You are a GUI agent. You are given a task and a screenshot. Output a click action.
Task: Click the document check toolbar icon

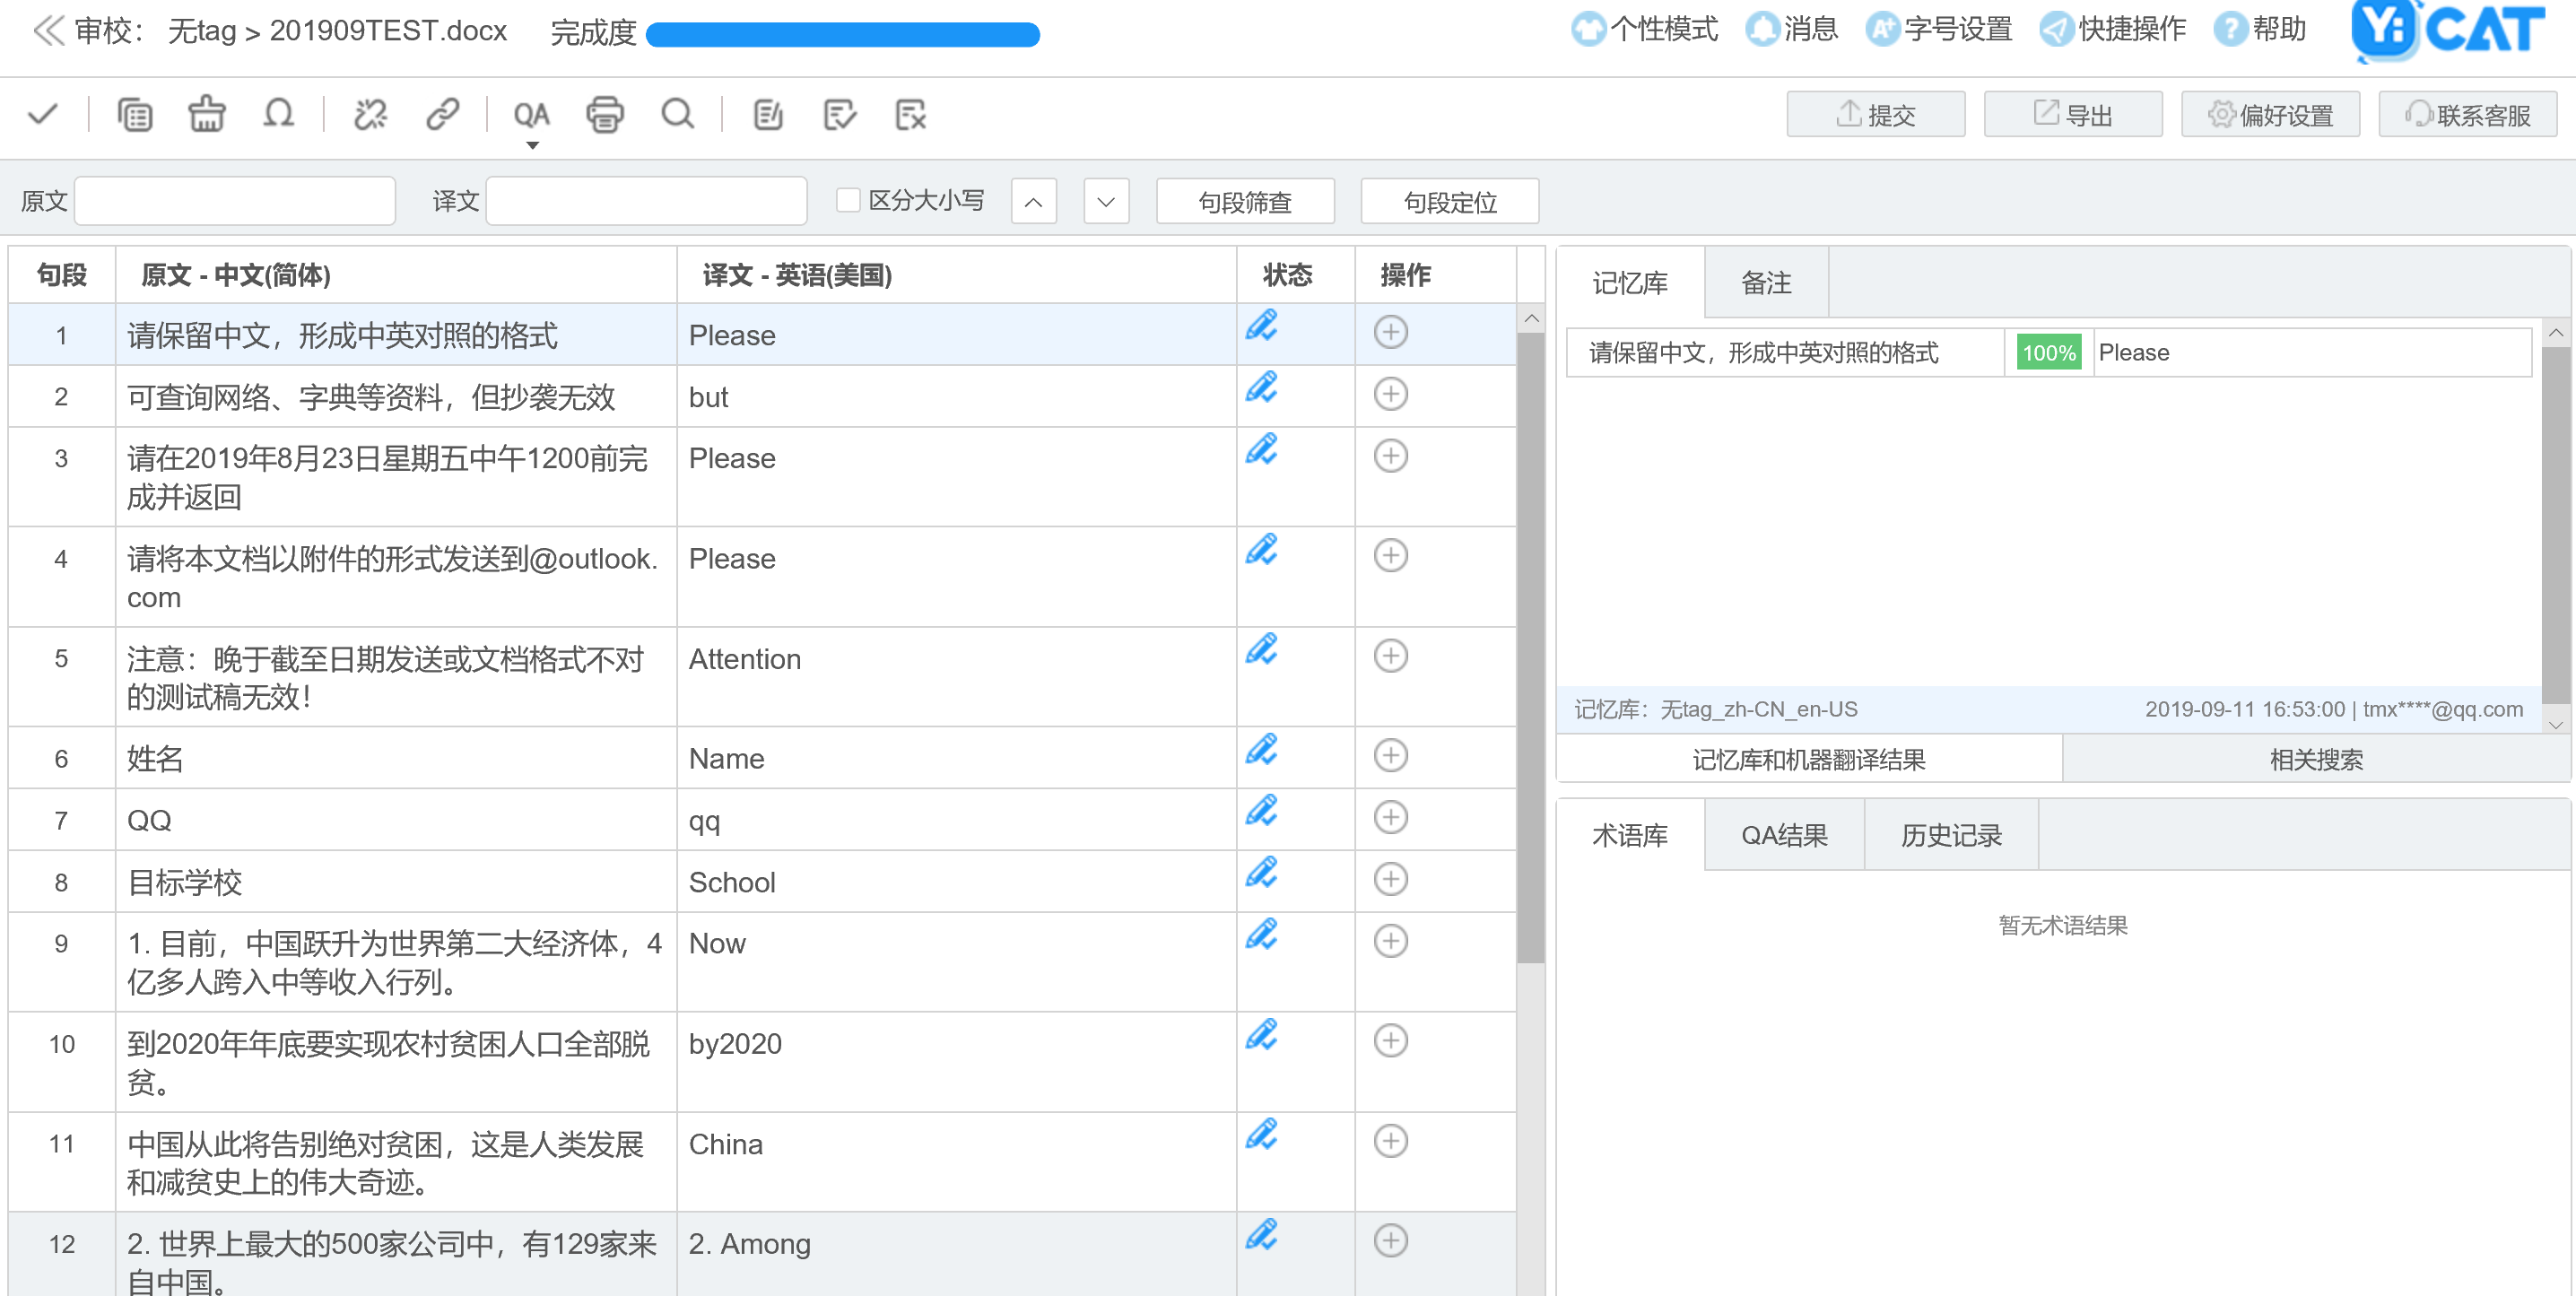coord(839,114)
